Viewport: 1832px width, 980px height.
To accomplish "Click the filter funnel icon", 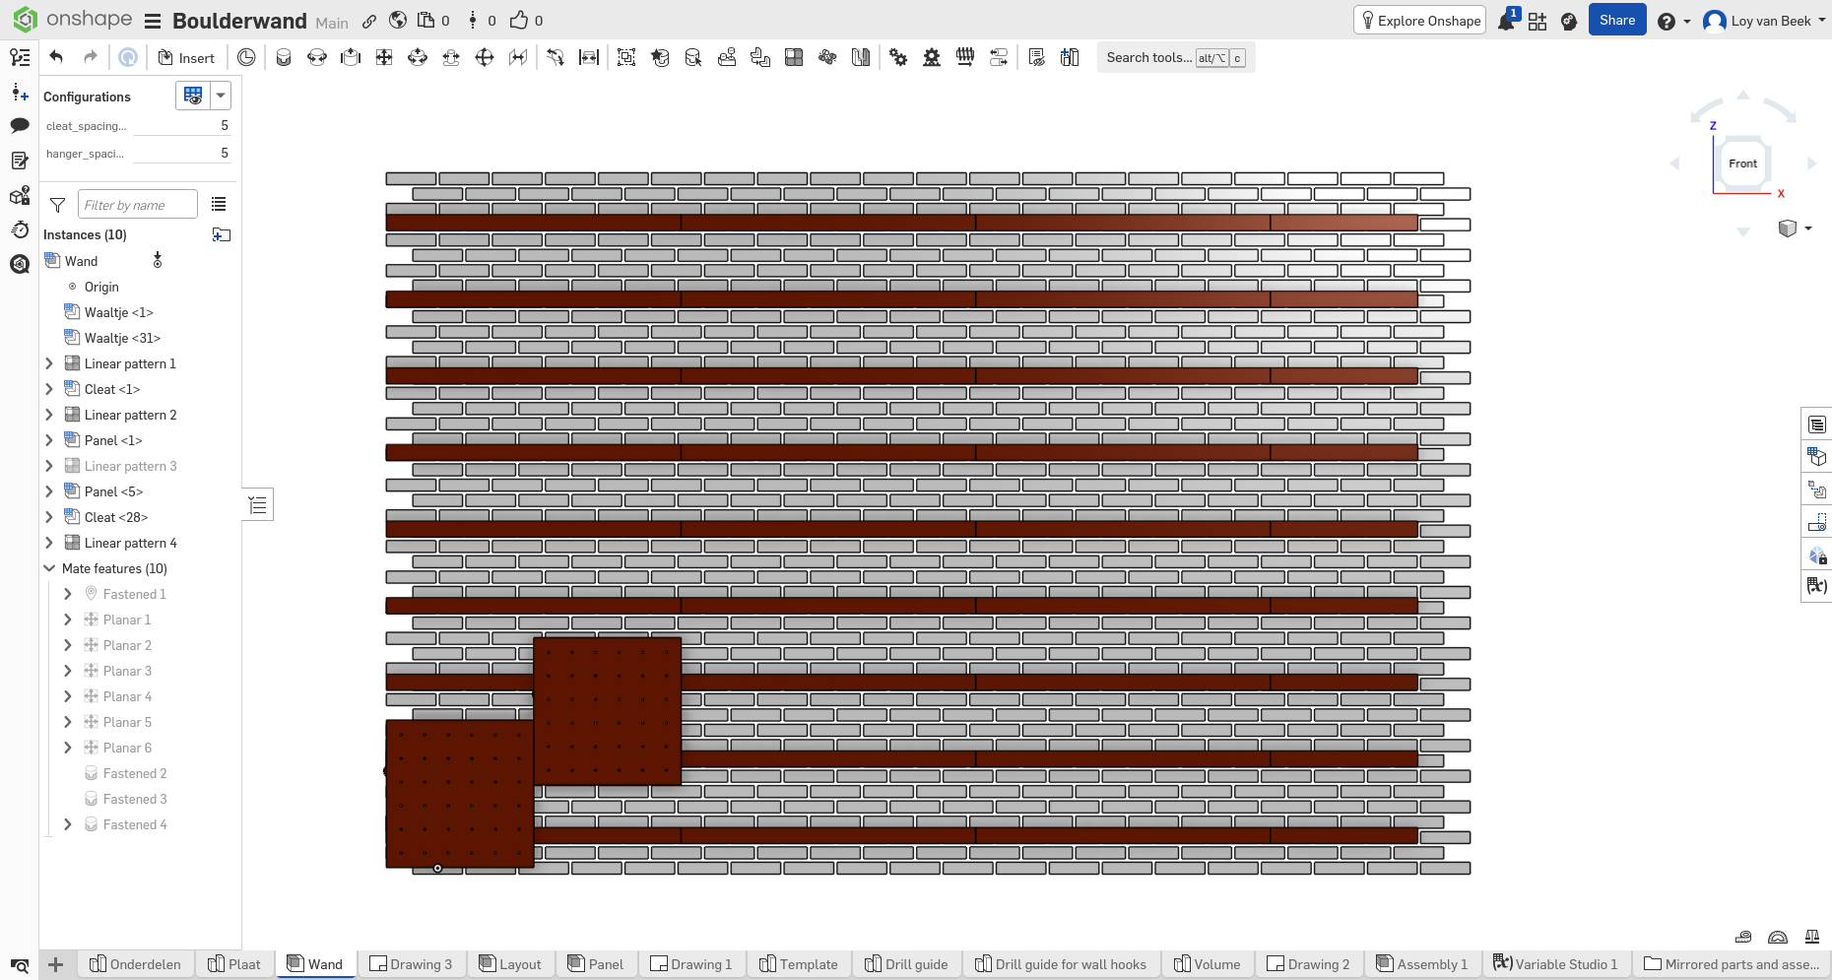I will click(x=58, y=205).
